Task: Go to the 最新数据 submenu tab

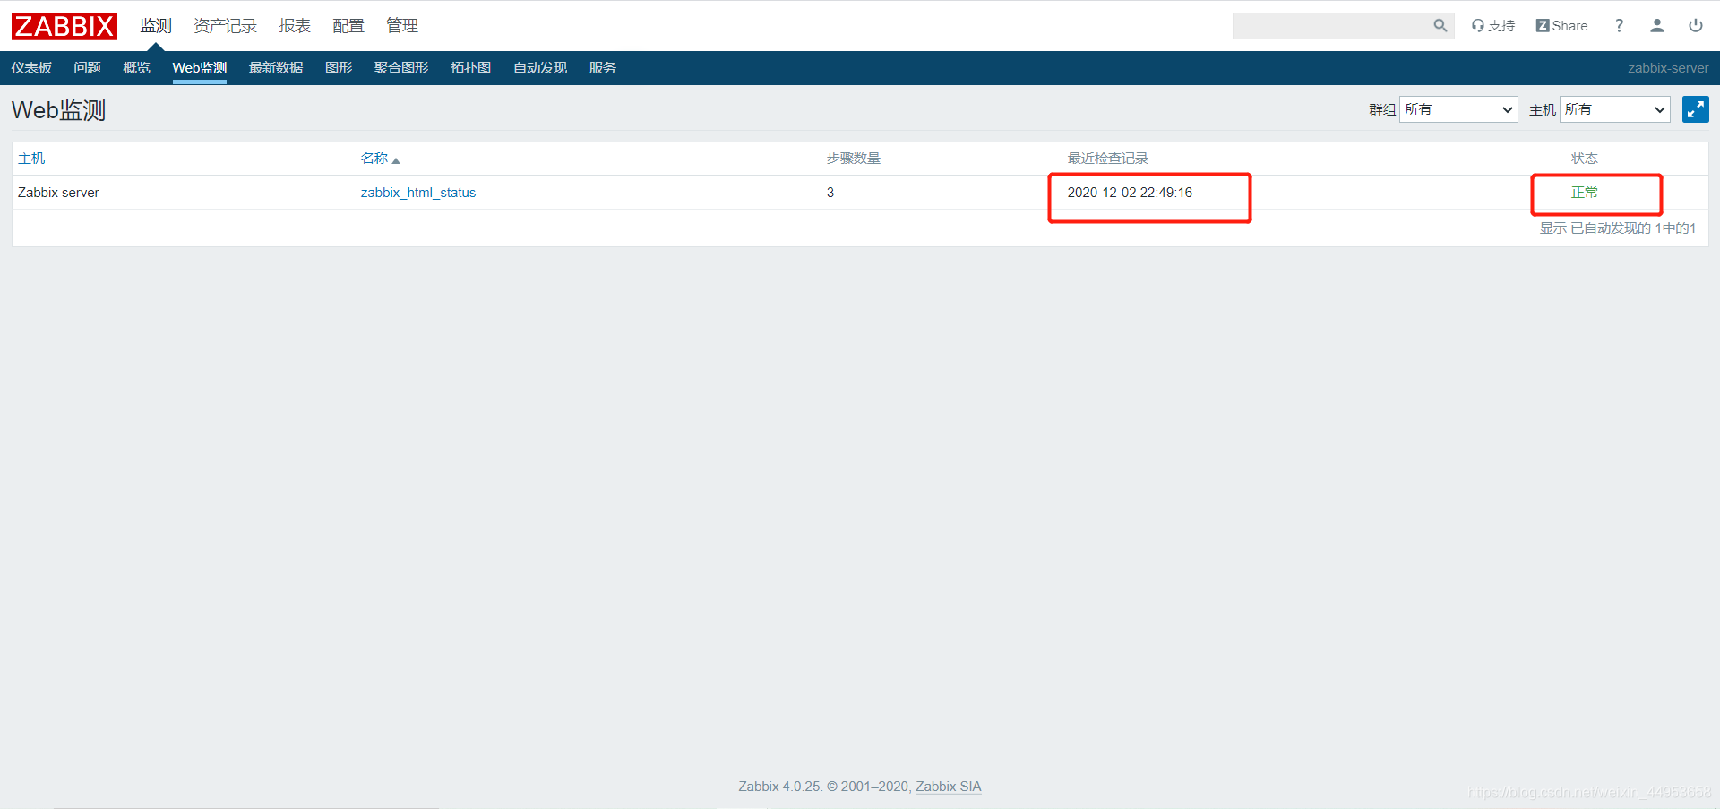Action: [x=276, y=68]
